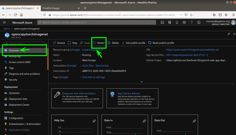
Task: Open the Firefox application menu
Action: point(233,15)
